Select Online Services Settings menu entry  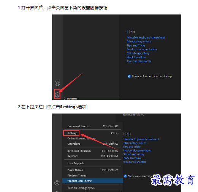click(x=93, y=138)
